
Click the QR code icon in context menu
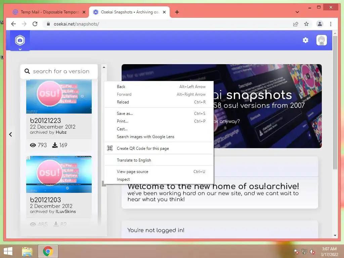(110, 148)
